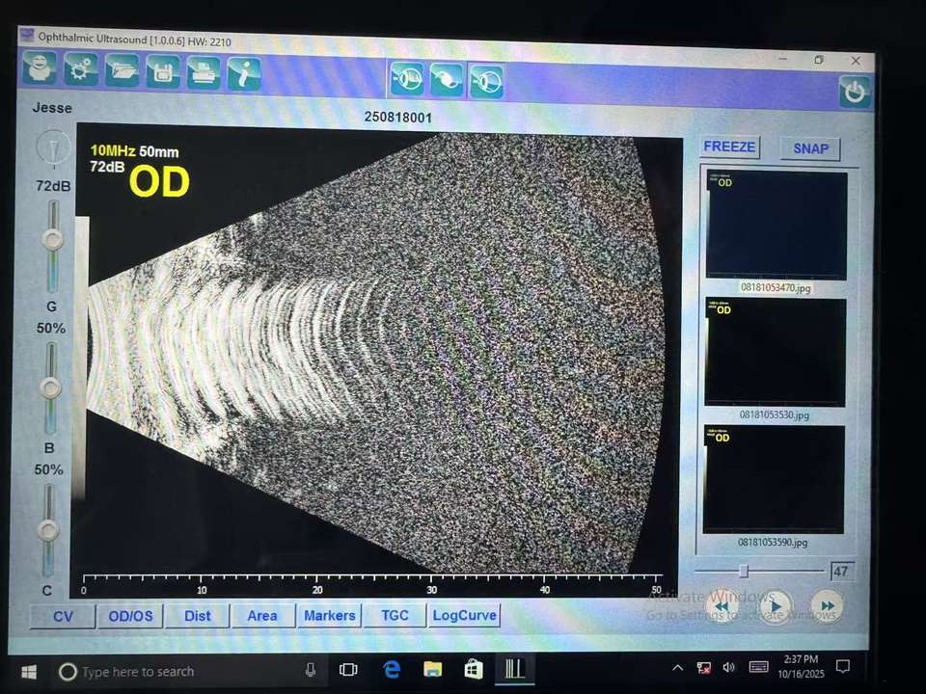Select the third eye scan mode icon
Image resolution: width=926 pixels, height=694 pixels.
tap(486, 82)
